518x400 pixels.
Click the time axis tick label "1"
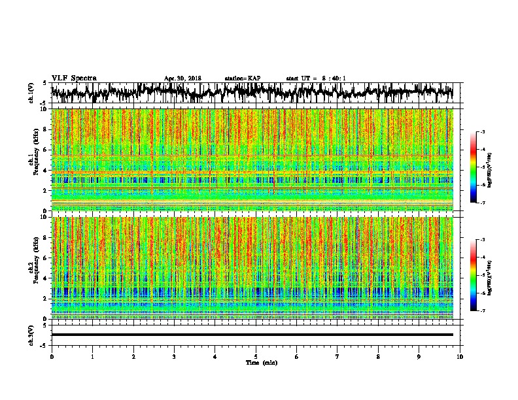click(92, 357)
